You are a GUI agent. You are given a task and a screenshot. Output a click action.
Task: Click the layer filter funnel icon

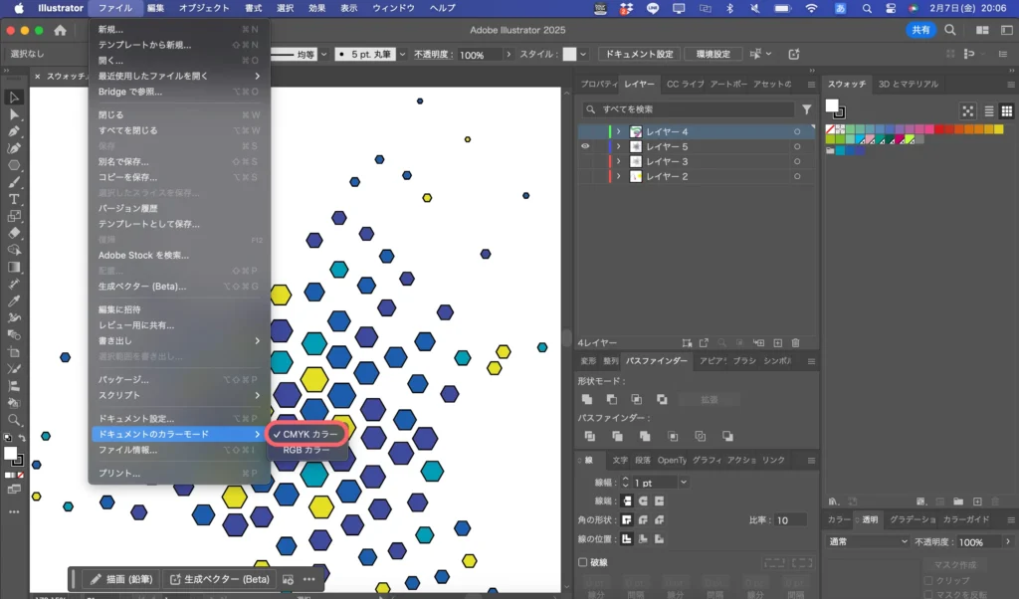(x=807, y=109)
